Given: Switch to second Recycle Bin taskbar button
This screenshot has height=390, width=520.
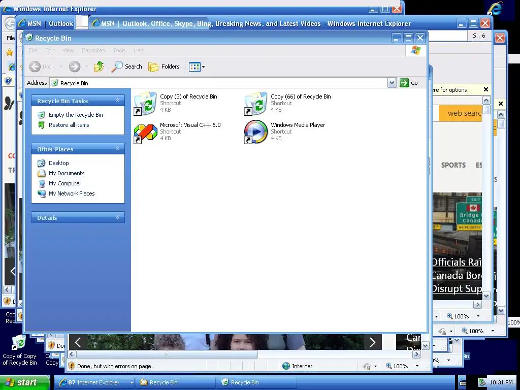Looking at the screenshot, I should 257,382.
